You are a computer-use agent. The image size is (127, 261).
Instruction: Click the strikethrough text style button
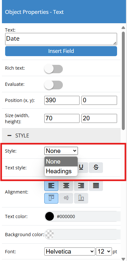click(96, 168)
